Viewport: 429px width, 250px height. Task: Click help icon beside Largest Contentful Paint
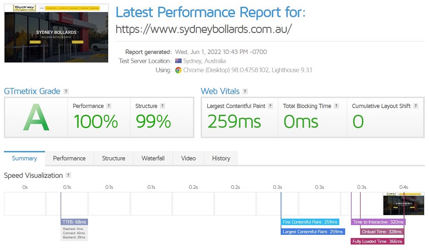pyautogui.click(x=270, y=106)
